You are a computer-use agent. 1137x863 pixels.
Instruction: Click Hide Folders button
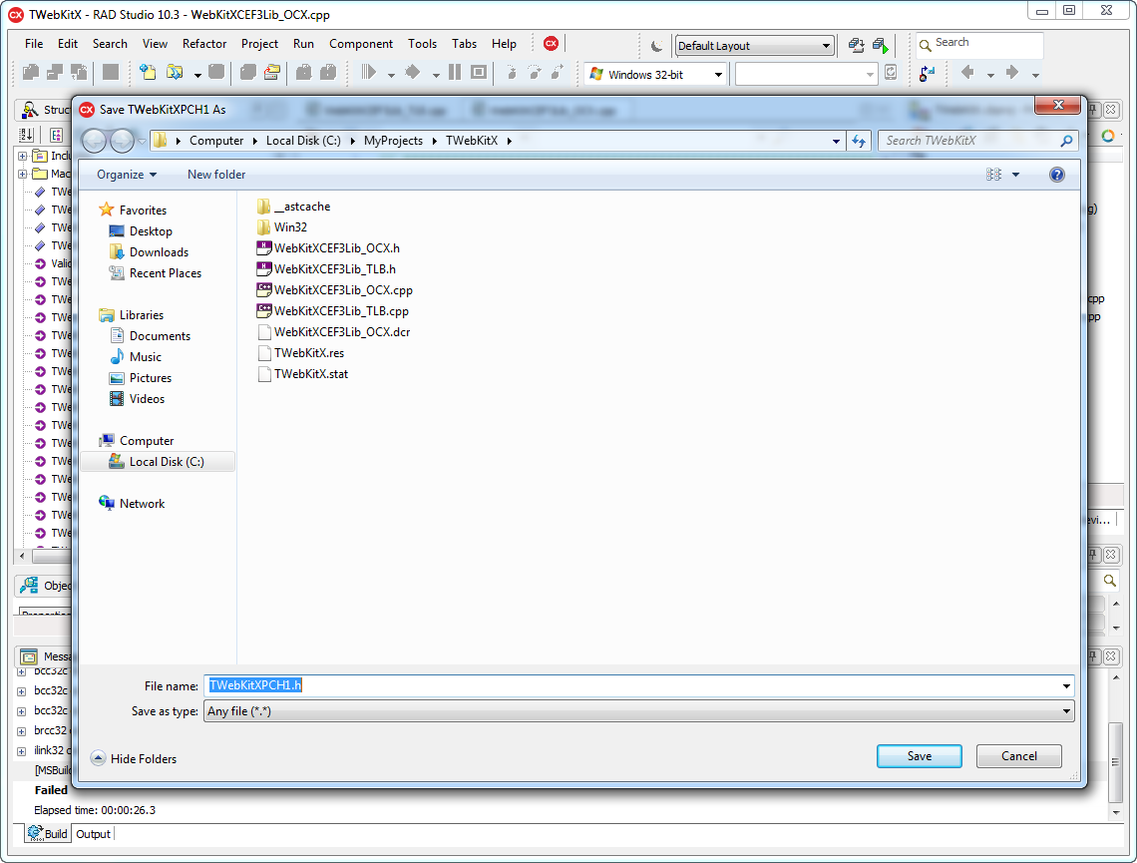pos(135,759)
